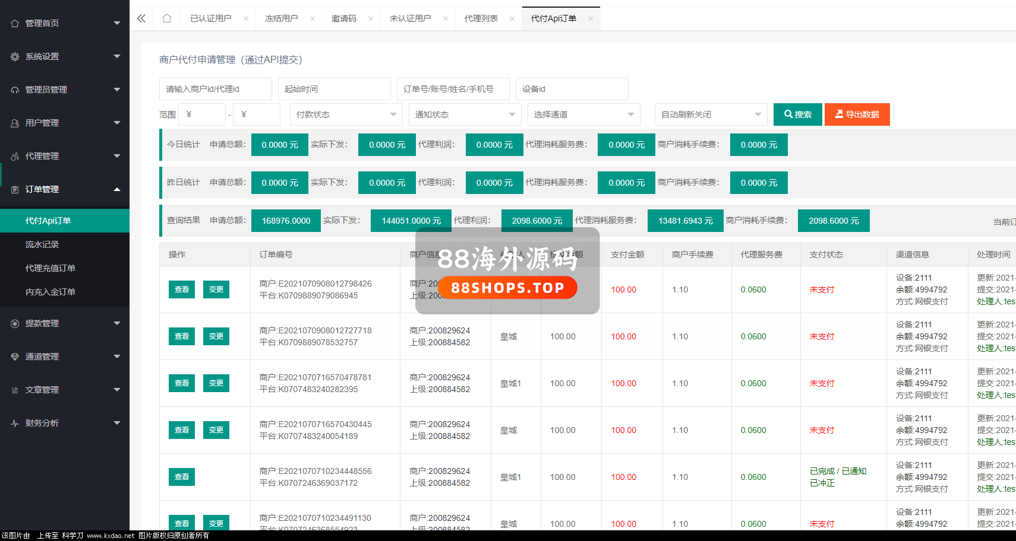Click the home icon tab
Image resolution: width=1016 pixels, height=541 pixels.
pyautogui.click(x=167, y=18)
